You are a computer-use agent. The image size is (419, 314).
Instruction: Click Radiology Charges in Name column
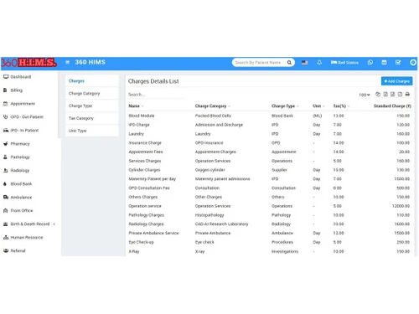[146, 224]
